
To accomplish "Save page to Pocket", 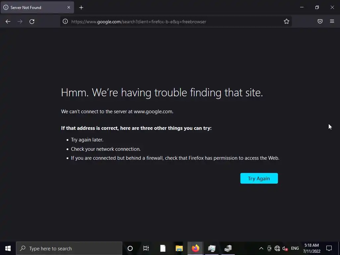I will 320,21.
